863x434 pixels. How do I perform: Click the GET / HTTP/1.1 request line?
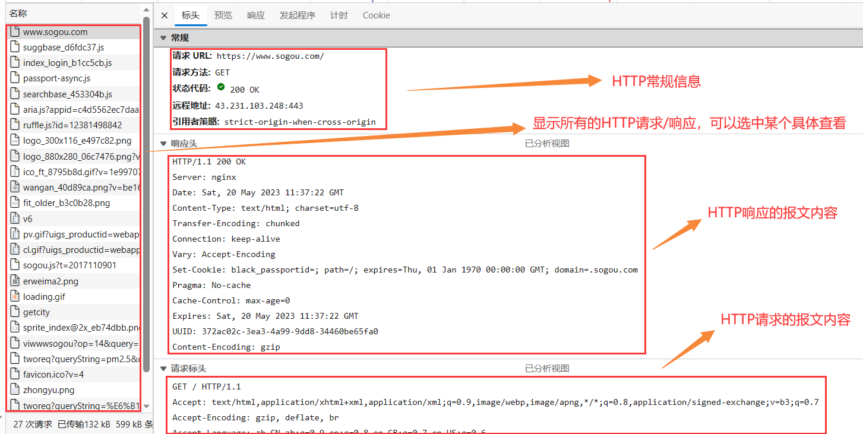207,387
